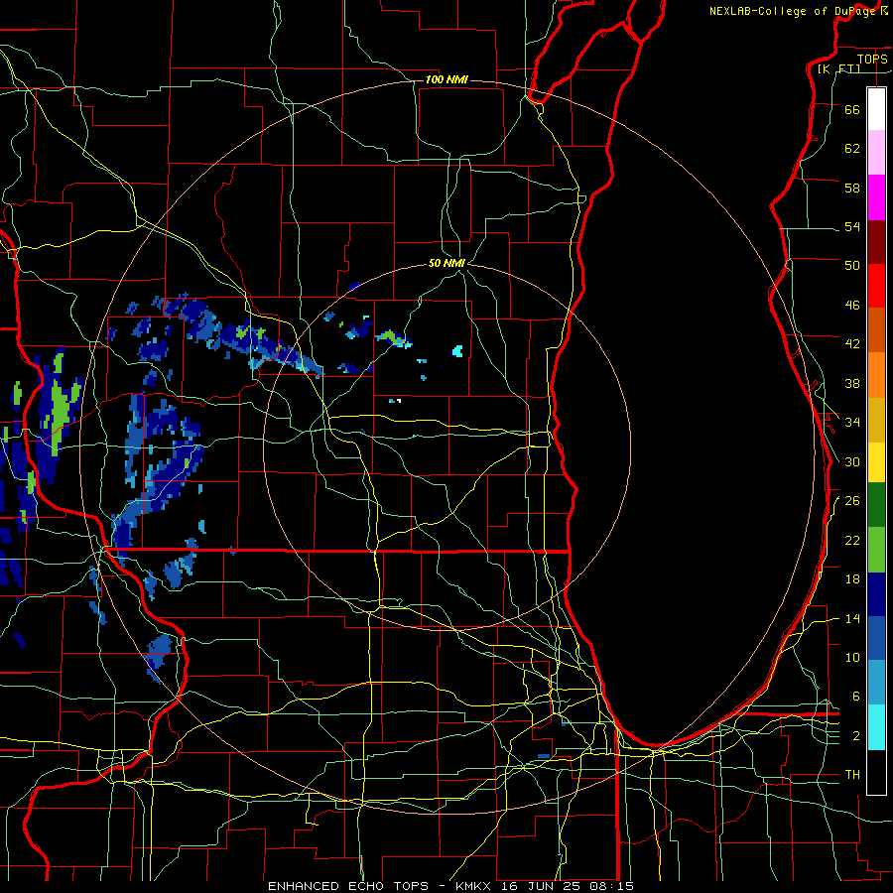The image size is (893, 893).
Task: Click legend value 50 beside the color bar
Action: [852, 265]
